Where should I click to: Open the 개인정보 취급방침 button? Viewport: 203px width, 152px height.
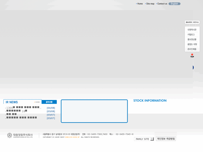[166, 139]
